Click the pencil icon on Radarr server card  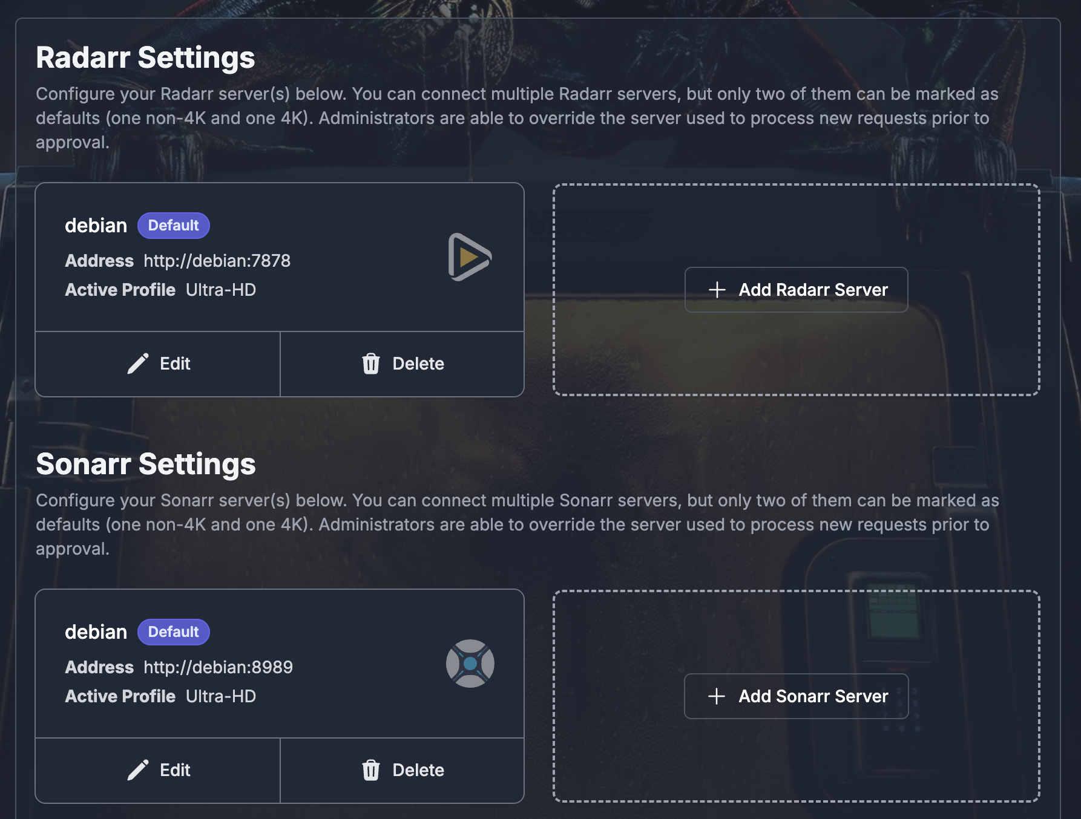138,364
